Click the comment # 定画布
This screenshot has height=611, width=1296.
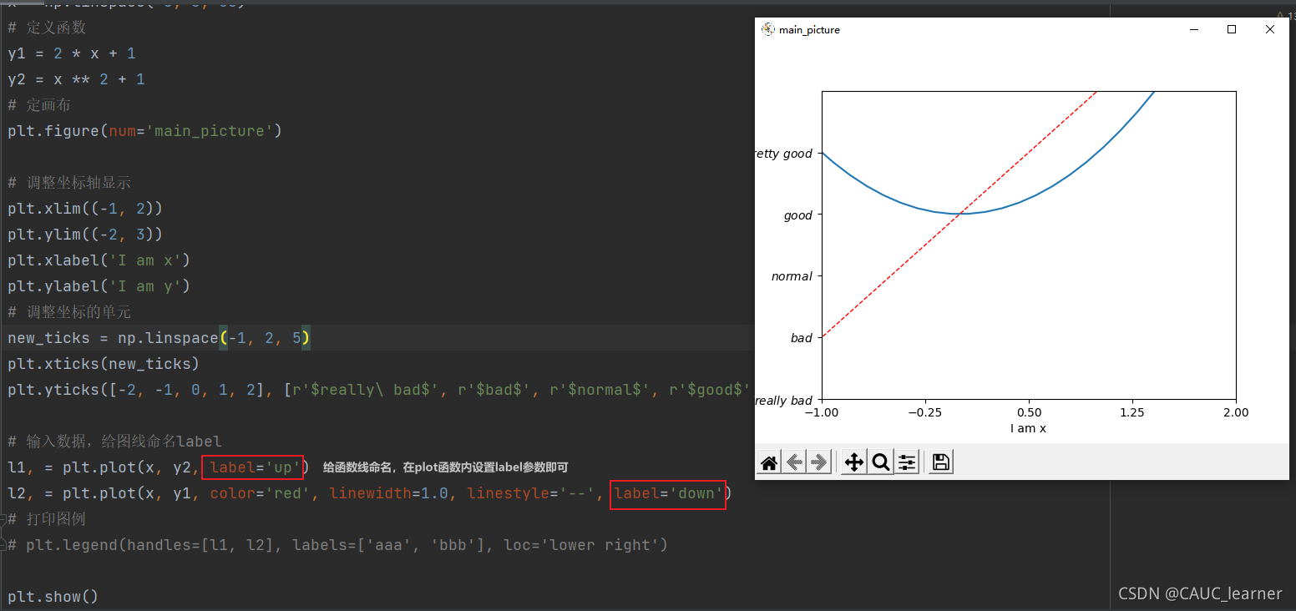pyautogui.click(x=39, y=105)
